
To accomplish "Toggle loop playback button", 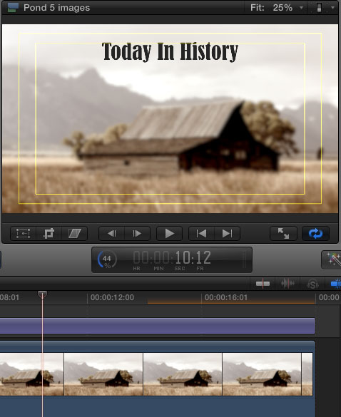I will (x=316, y=234).
